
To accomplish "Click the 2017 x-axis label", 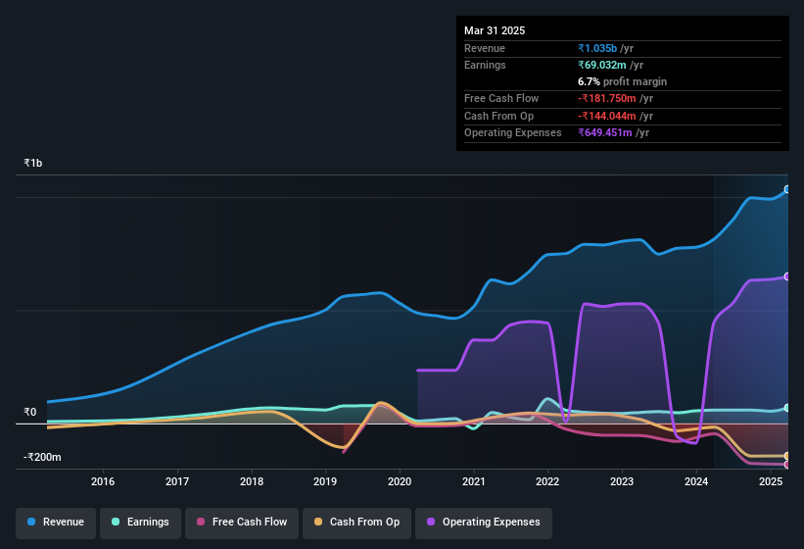I will (x=177, y=481).
